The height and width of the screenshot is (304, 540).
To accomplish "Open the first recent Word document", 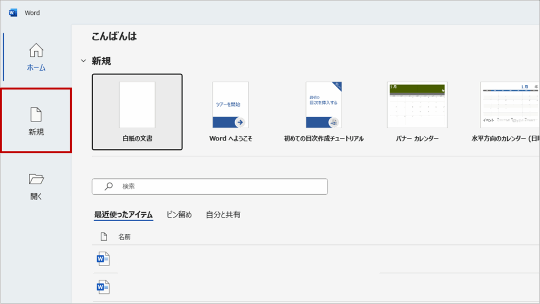I will pos(103,259).
